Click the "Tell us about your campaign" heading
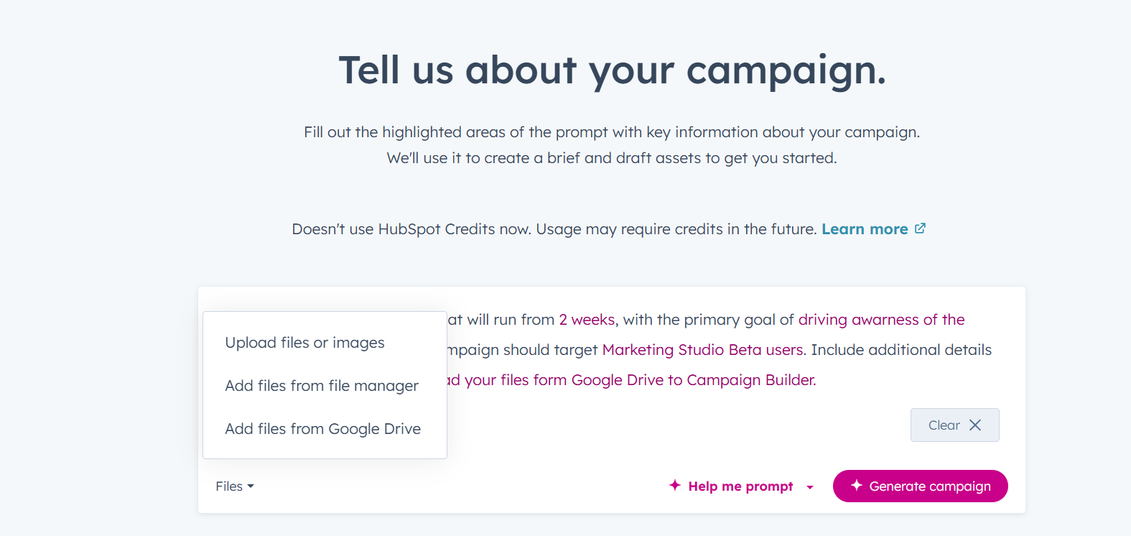Viewport: 1131px width, 536px height. (x=612, y=70)
